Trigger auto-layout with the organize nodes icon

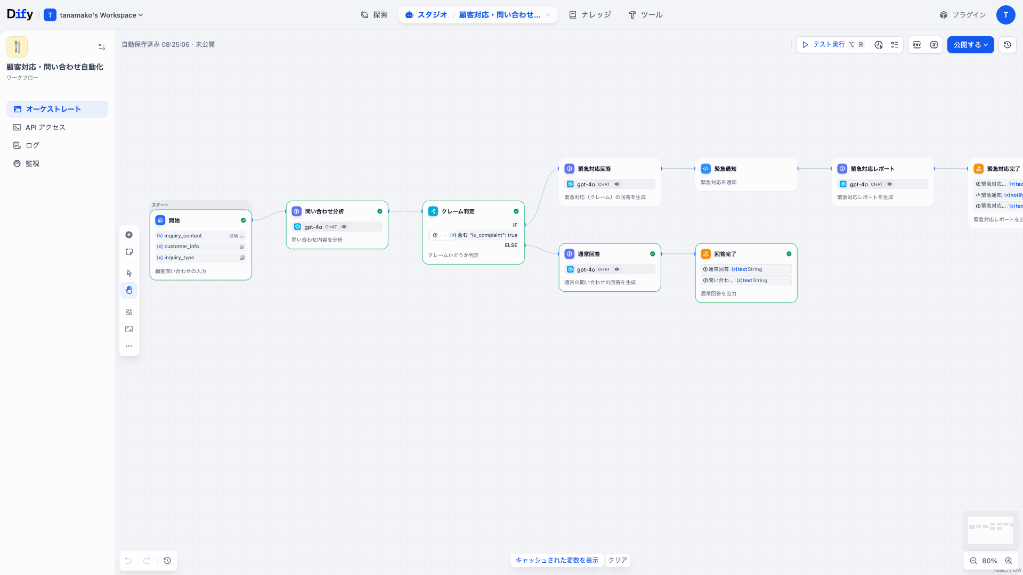coord(128,311)
